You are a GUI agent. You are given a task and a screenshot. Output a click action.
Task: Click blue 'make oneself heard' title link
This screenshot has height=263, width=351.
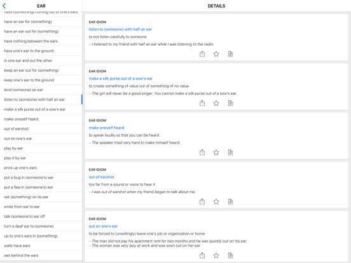point(106,128)
